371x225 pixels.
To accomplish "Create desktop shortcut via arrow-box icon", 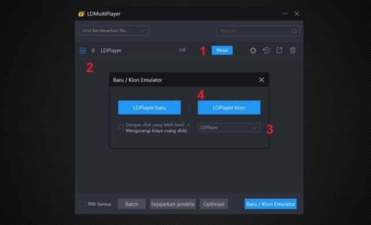I will click(x=280, y=50).
